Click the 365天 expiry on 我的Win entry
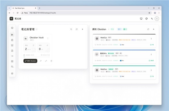Screen dimensions: 169x111 (151, 61)
